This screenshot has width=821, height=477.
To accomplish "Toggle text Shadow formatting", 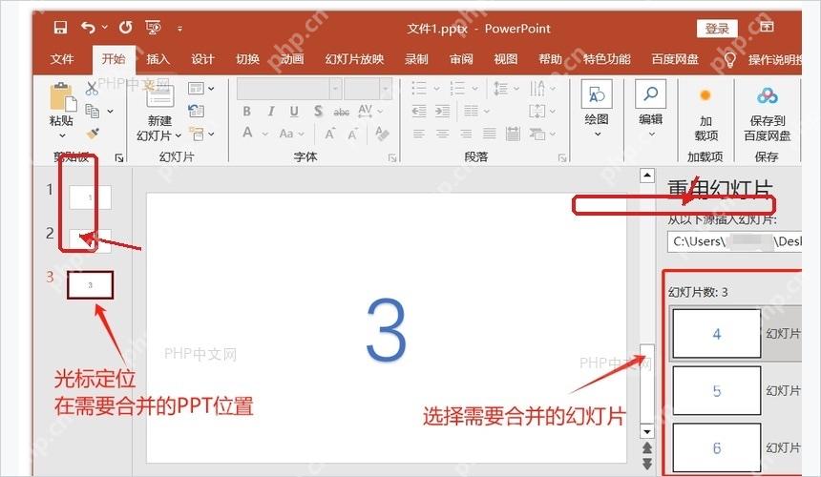I will pos(318,112).
